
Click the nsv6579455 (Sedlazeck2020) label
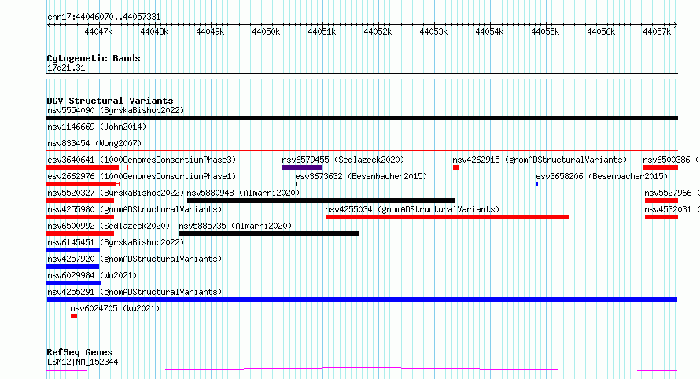343,160
